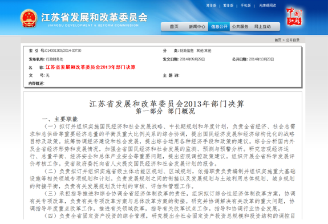Image resolution: width=328 pixels, height=224 pixels.
Task: Click the red document title 江苏省发展和改革委员会2013年部门决算
Action: [90, 67]
